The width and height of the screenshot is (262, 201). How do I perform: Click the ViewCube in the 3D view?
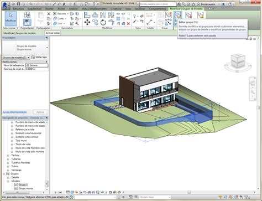click(238, 61)
